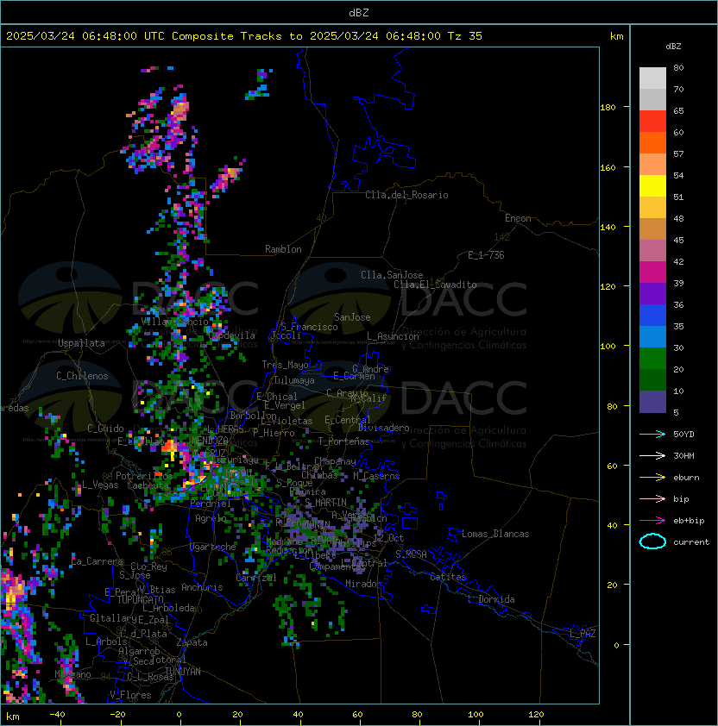Select the orange 57-60 dBZ color swatch
The height and width of the screenshot is (726, 718).
(x=652, y=142)
